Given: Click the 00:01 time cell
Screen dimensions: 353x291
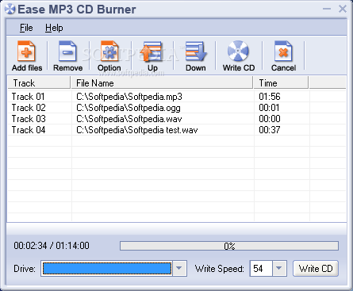Looking at the screenshot, I should (269, 108).
